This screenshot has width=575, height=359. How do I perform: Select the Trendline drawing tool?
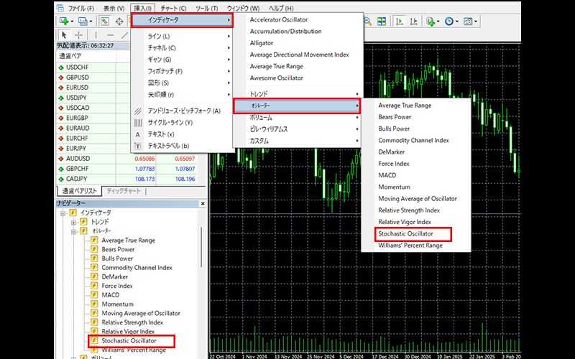click(x=124, y=34)
